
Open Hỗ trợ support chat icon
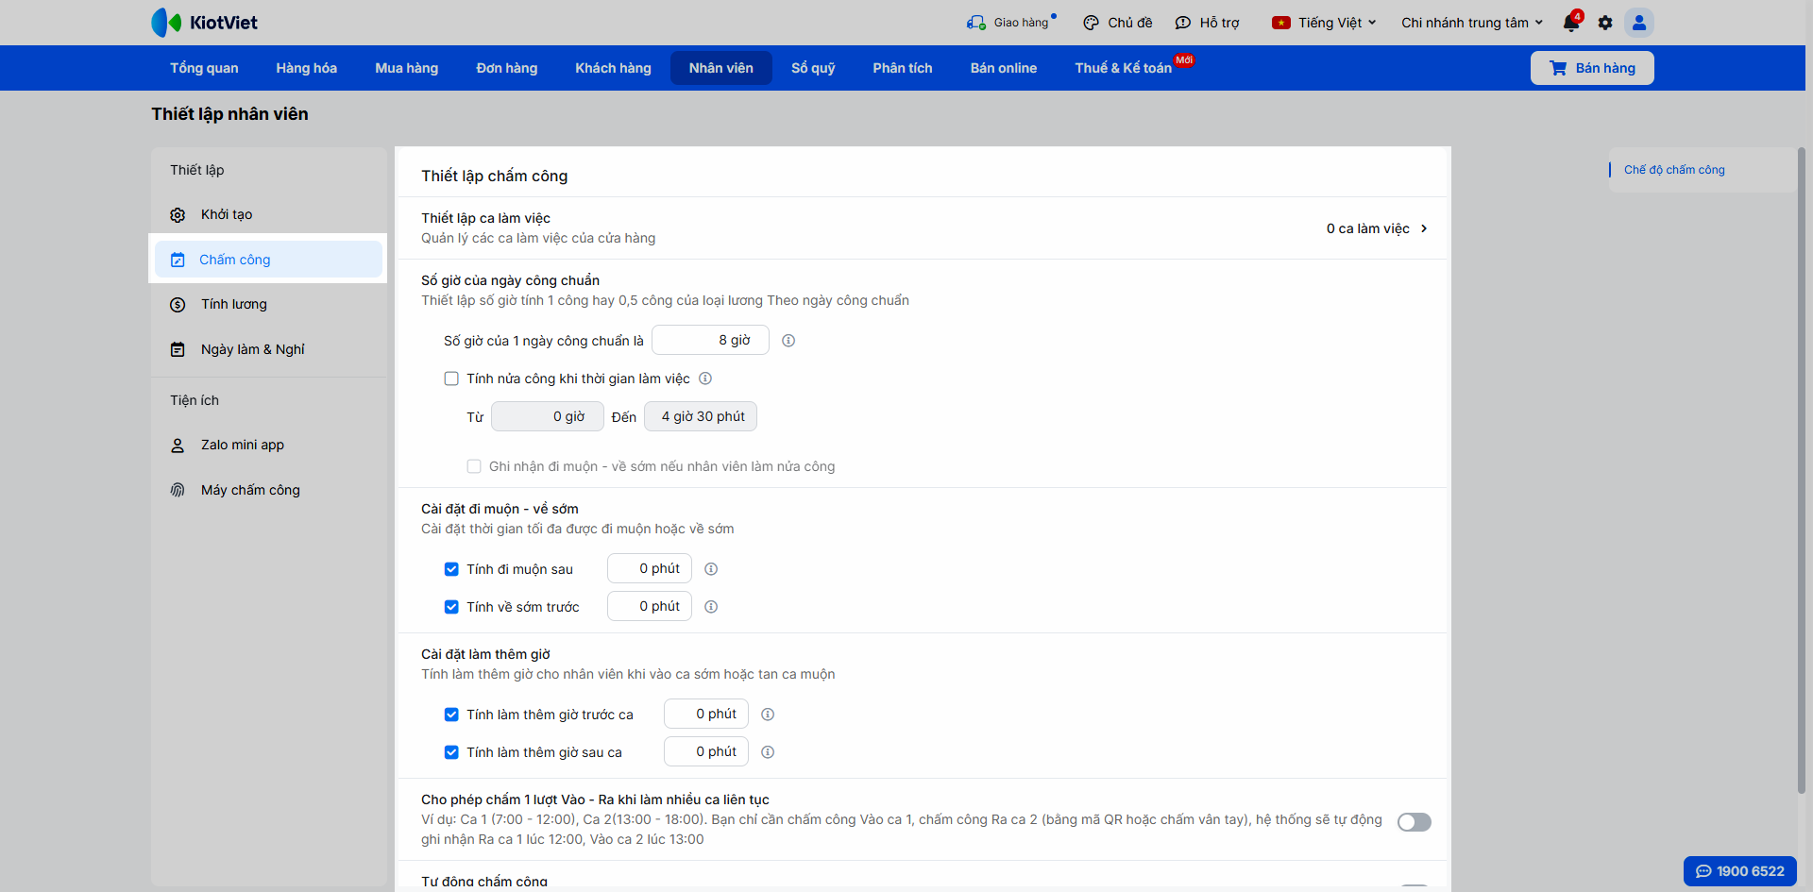pyautogui.click(x=1183, y=23)
